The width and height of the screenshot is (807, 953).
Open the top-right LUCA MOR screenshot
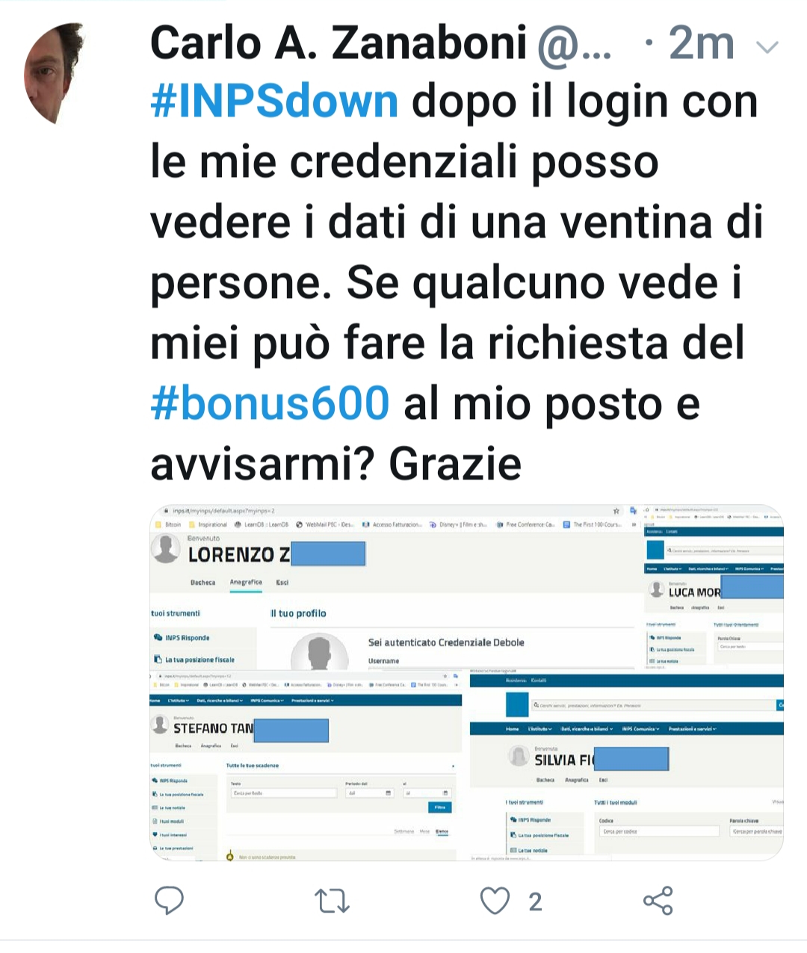point(714,587)
